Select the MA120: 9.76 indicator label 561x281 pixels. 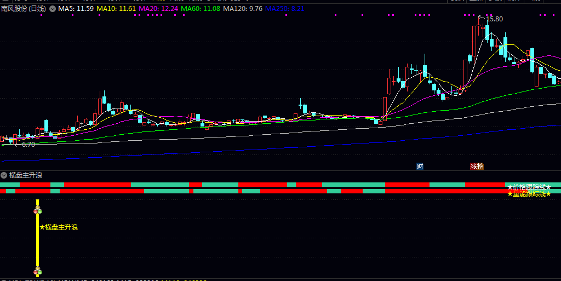pyautogui.click(x=243, y=9)
